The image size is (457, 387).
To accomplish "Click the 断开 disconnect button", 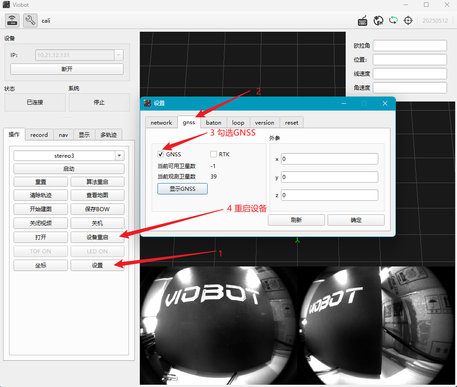I will [67, 69].
